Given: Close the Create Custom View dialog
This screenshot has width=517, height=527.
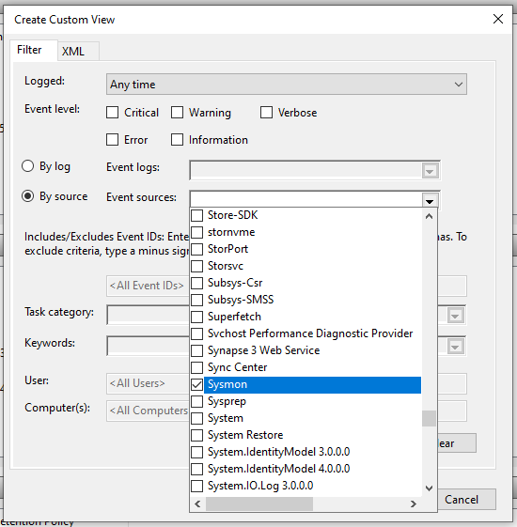Looking at the screenshot, I should (x=498, y=19).
